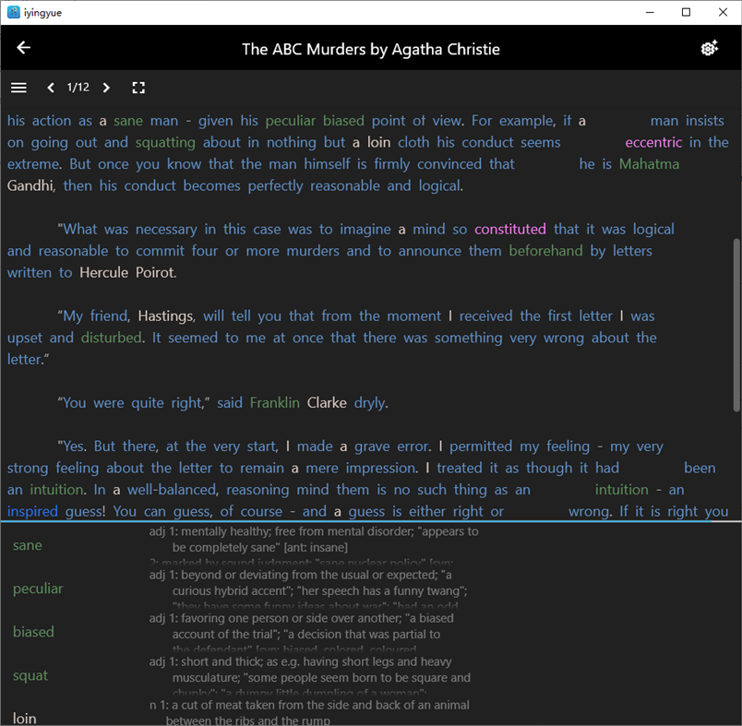Screen dimensions: 742x726
Task: Open the reader settings gear
Action: click(709, 47)
